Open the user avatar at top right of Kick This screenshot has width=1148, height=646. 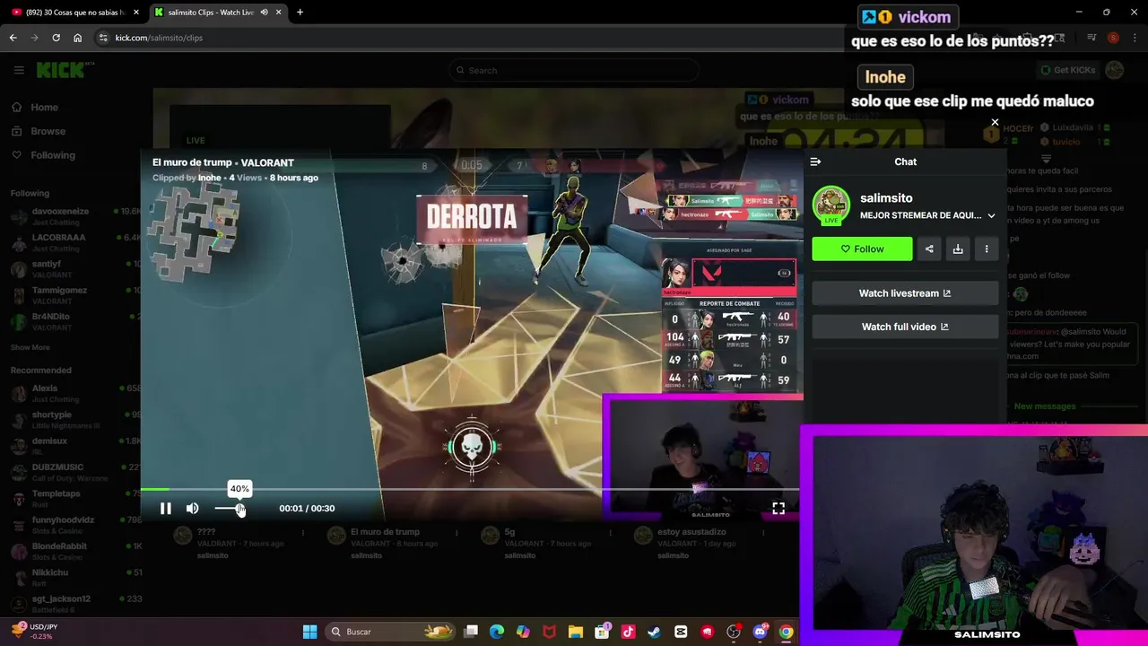[x=1115, y=70]
